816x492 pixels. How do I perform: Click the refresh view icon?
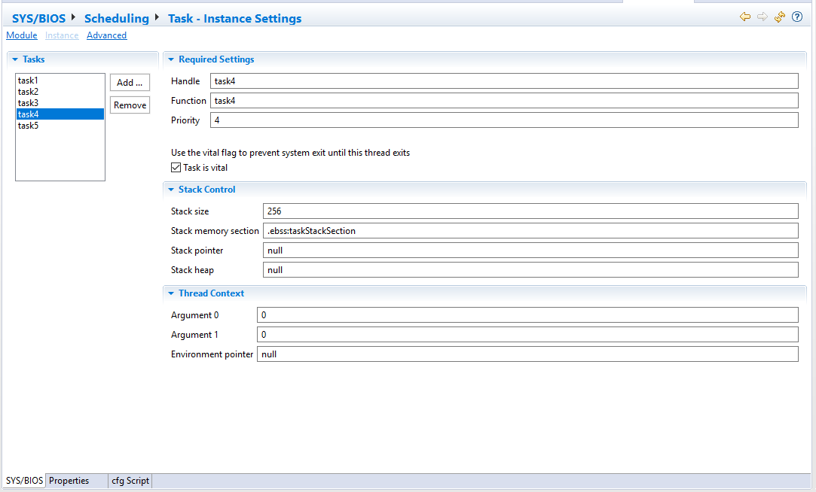pyautogui.click(x=779, y=17)
